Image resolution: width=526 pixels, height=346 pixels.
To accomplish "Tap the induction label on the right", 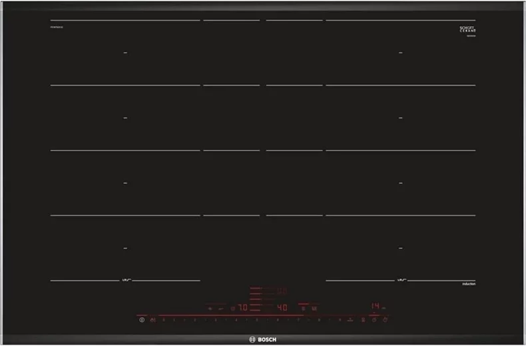I will (469, 284).
